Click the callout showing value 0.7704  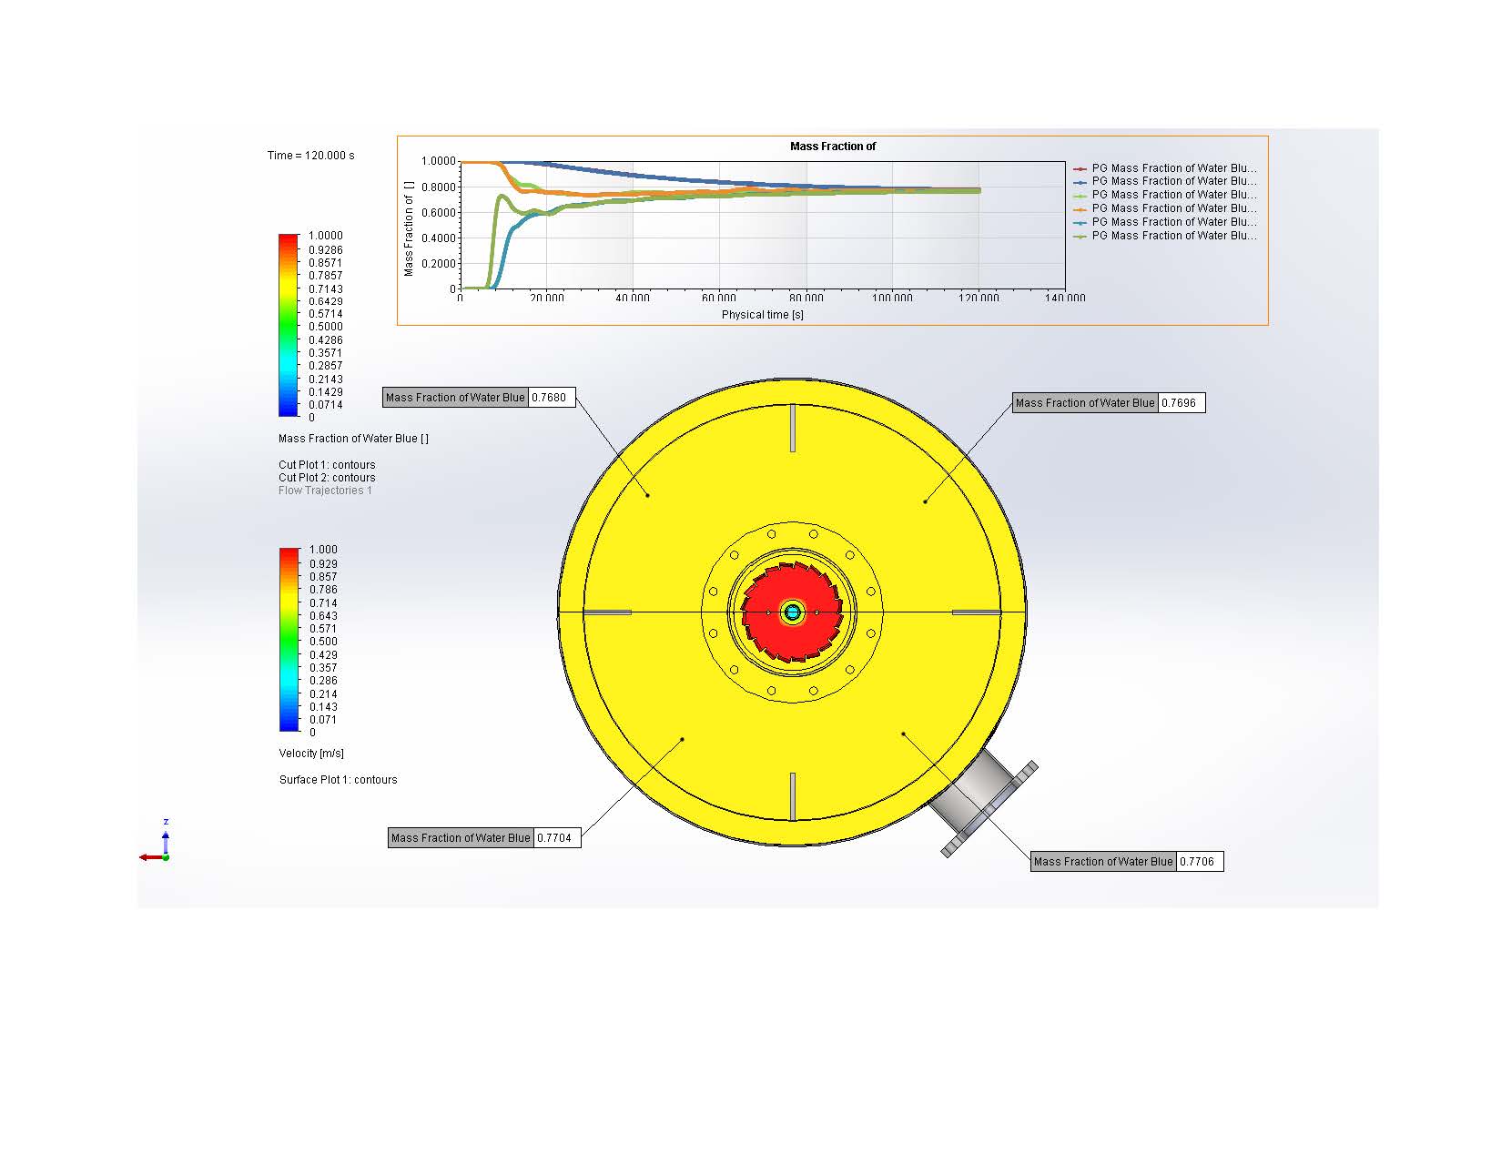(x=483, y=838)
